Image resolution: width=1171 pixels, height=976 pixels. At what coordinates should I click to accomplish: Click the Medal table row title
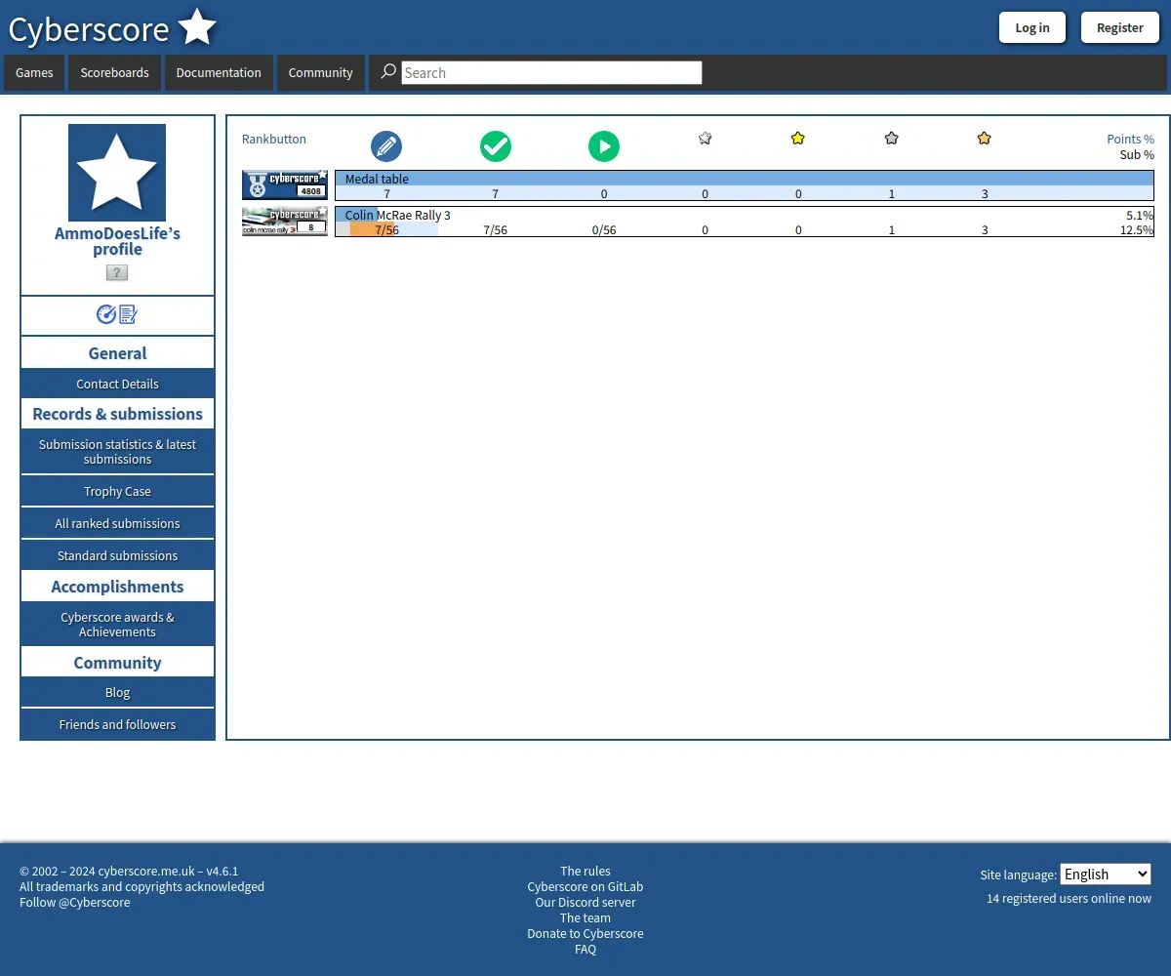point(377,179)
